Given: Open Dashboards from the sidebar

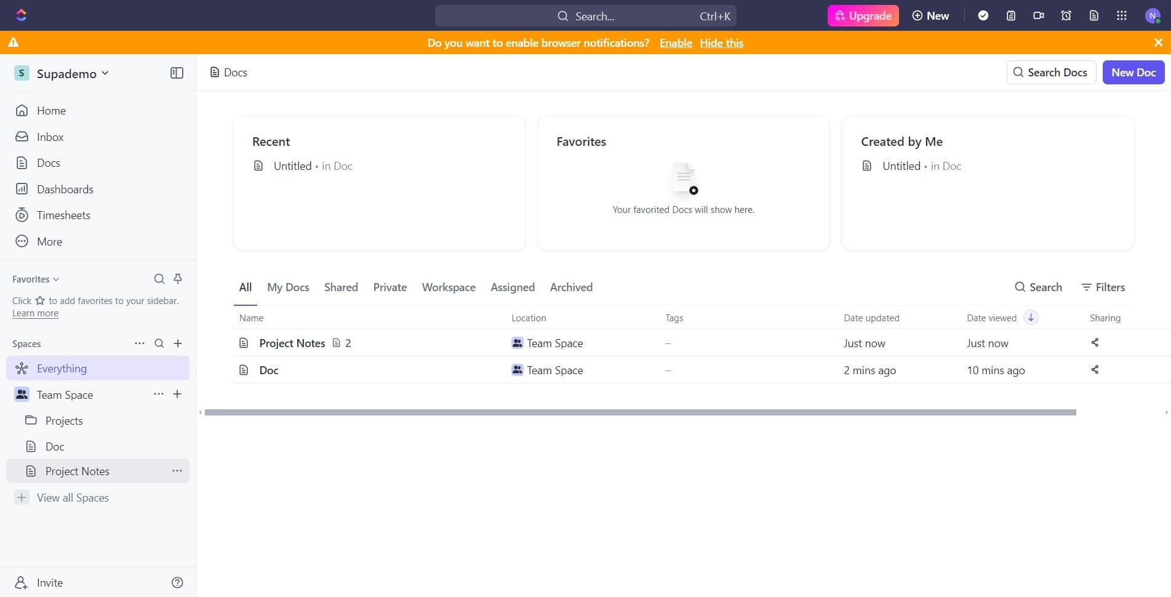Looking at the screenshot, I should pyautogui.click(x=65, y=189).
